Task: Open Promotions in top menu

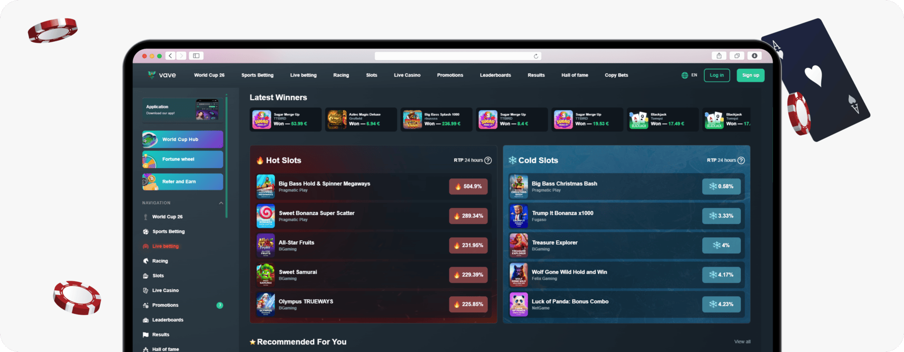Action: pos(450,75)
